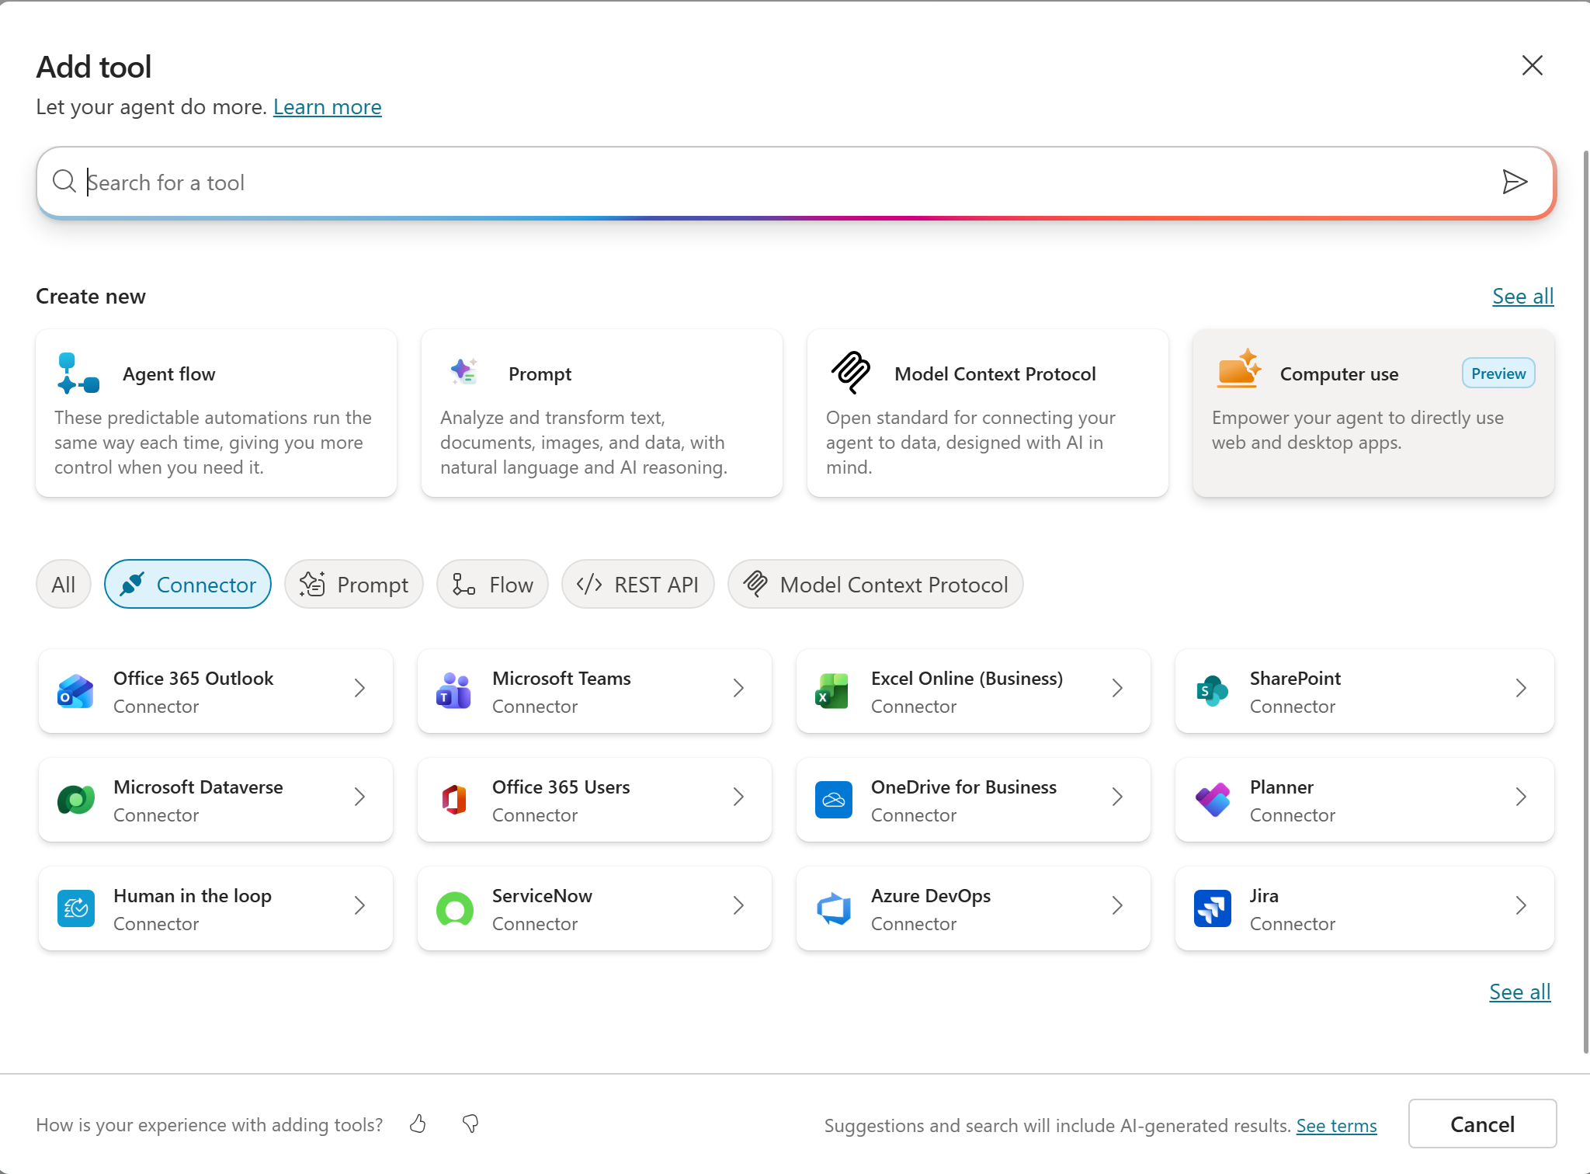Screen dimensions: 1590x1174
Task: Click the Microsoft Teams connector icon
Action: (454, 691)
